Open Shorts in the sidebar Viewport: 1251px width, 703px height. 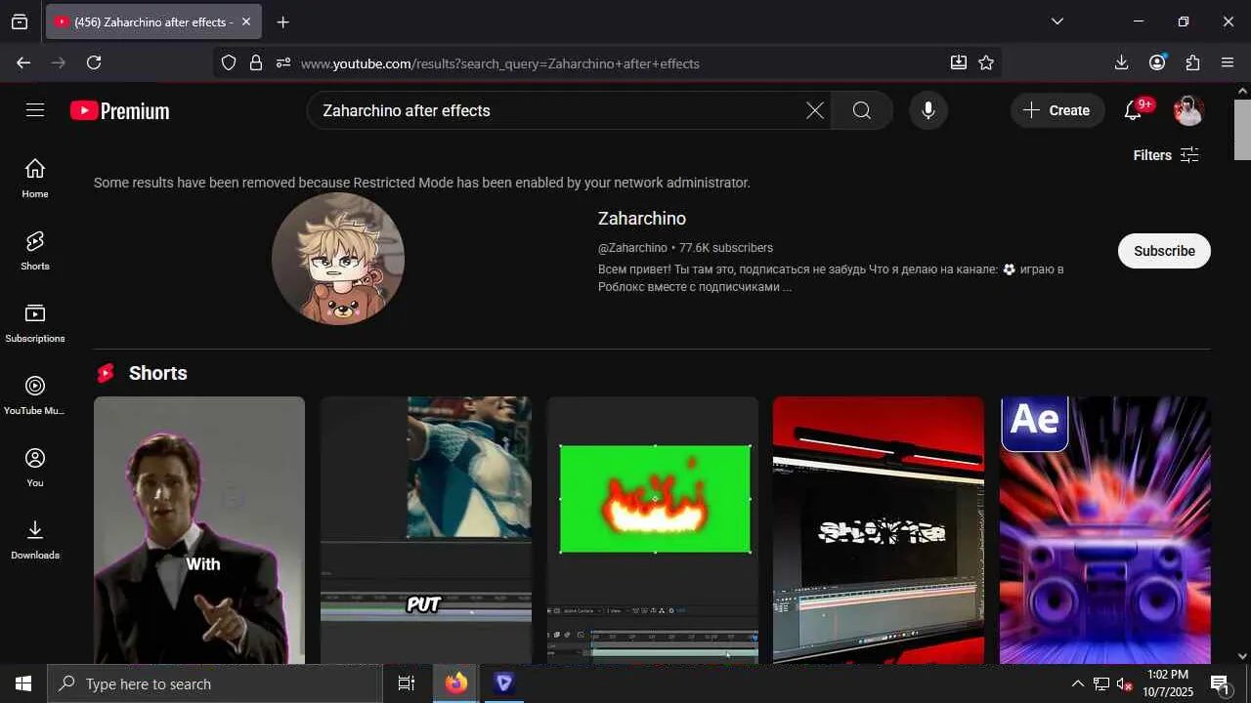pos(35,250)
